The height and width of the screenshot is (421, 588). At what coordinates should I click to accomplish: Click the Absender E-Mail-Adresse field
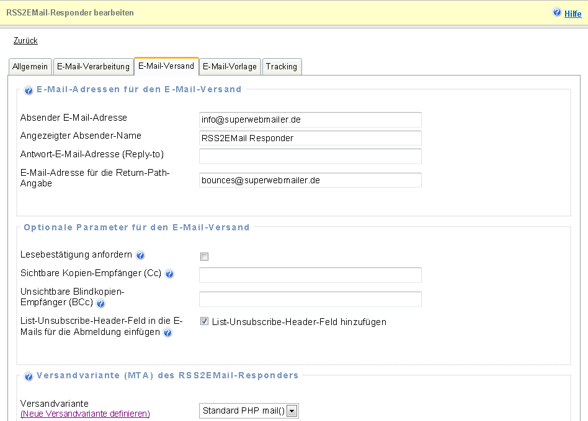[x=310, y=119]
